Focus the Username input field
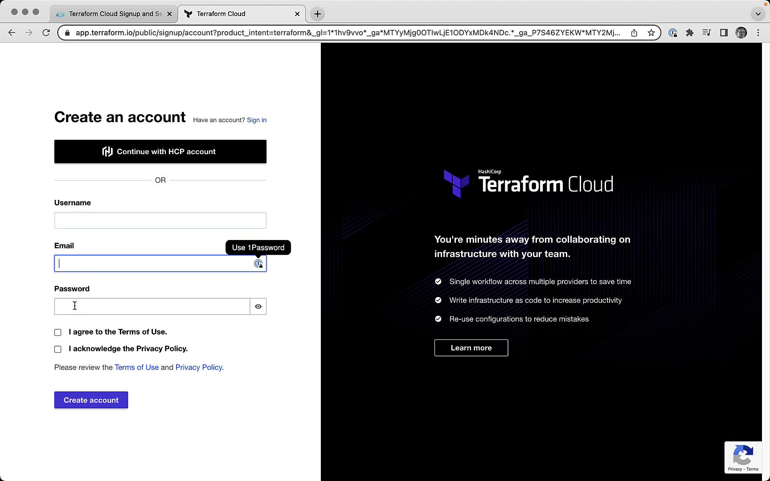This screenshot has height=481, width=770. pos(160,220)
